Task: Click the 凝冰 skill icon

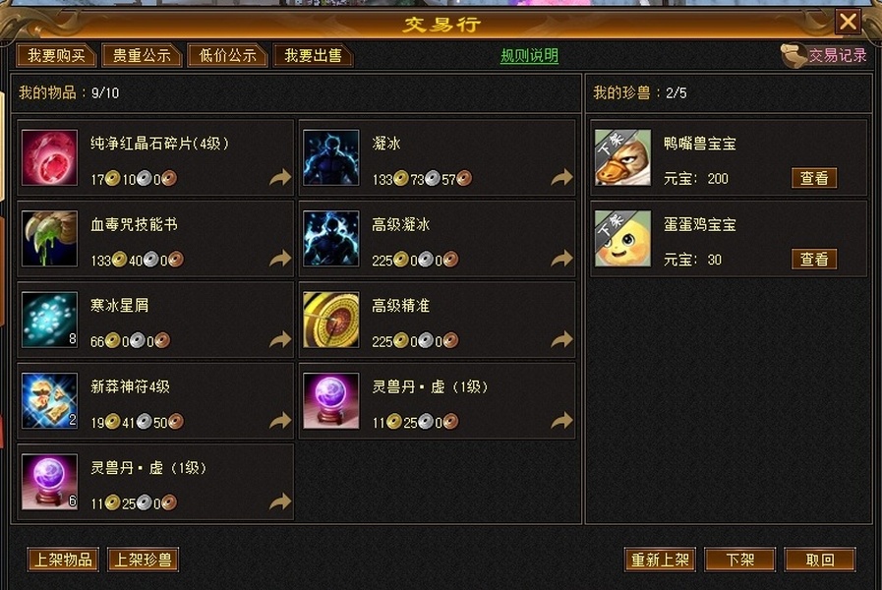Action: click(x=330, y=157)
